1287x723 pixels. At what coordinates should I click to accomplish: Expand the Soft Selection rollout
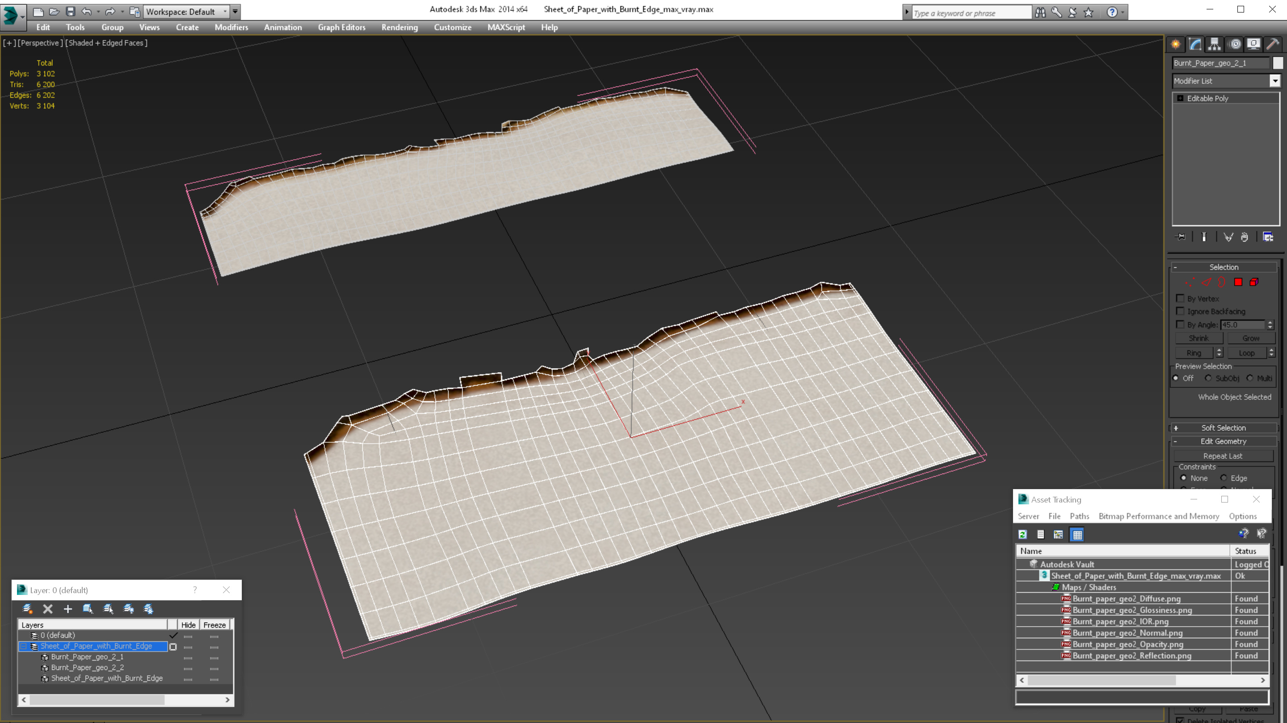[x=1223, y=428]
